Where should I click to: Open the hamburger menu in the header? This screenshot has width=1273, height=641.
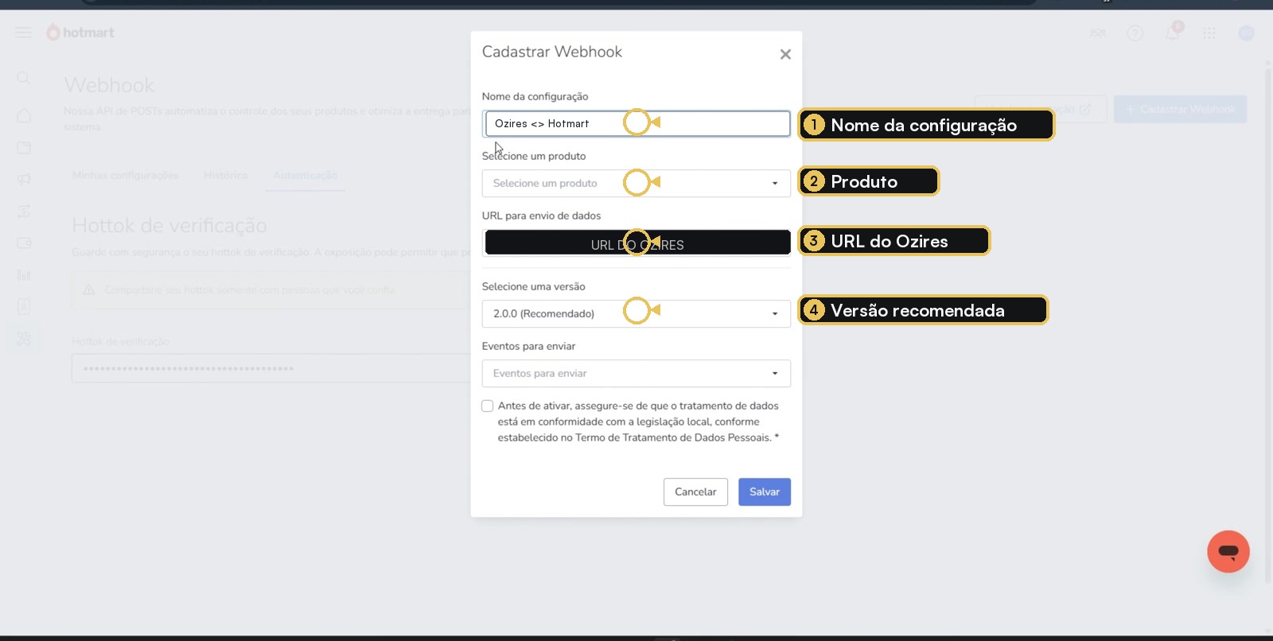(x=24, y=33)
